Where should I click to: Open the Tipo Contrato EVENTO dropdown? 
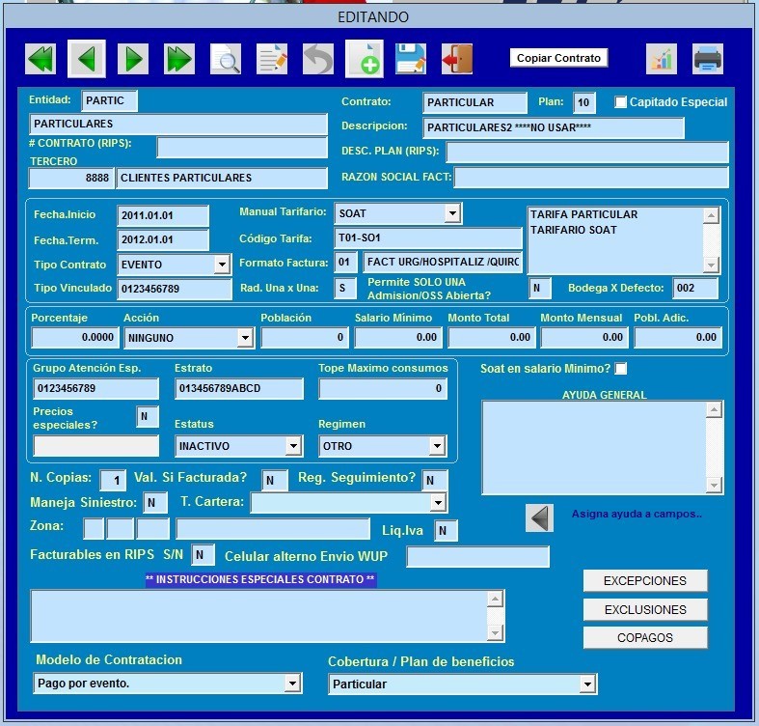tap(222, 265)
